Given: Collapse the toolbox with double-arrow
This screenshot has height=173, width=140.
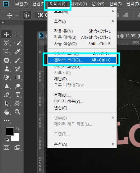Looking at the screenshot, I should pyautogui.click(x=3, y=23).
